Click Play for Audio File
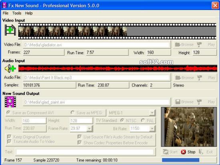Viewport: 220px width, 165px height. pyautogui.click(x=212, y=78)
